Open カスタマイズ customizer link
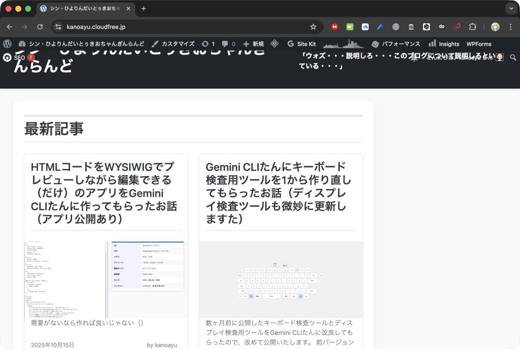The image size is (520, 349). (173, 44)
